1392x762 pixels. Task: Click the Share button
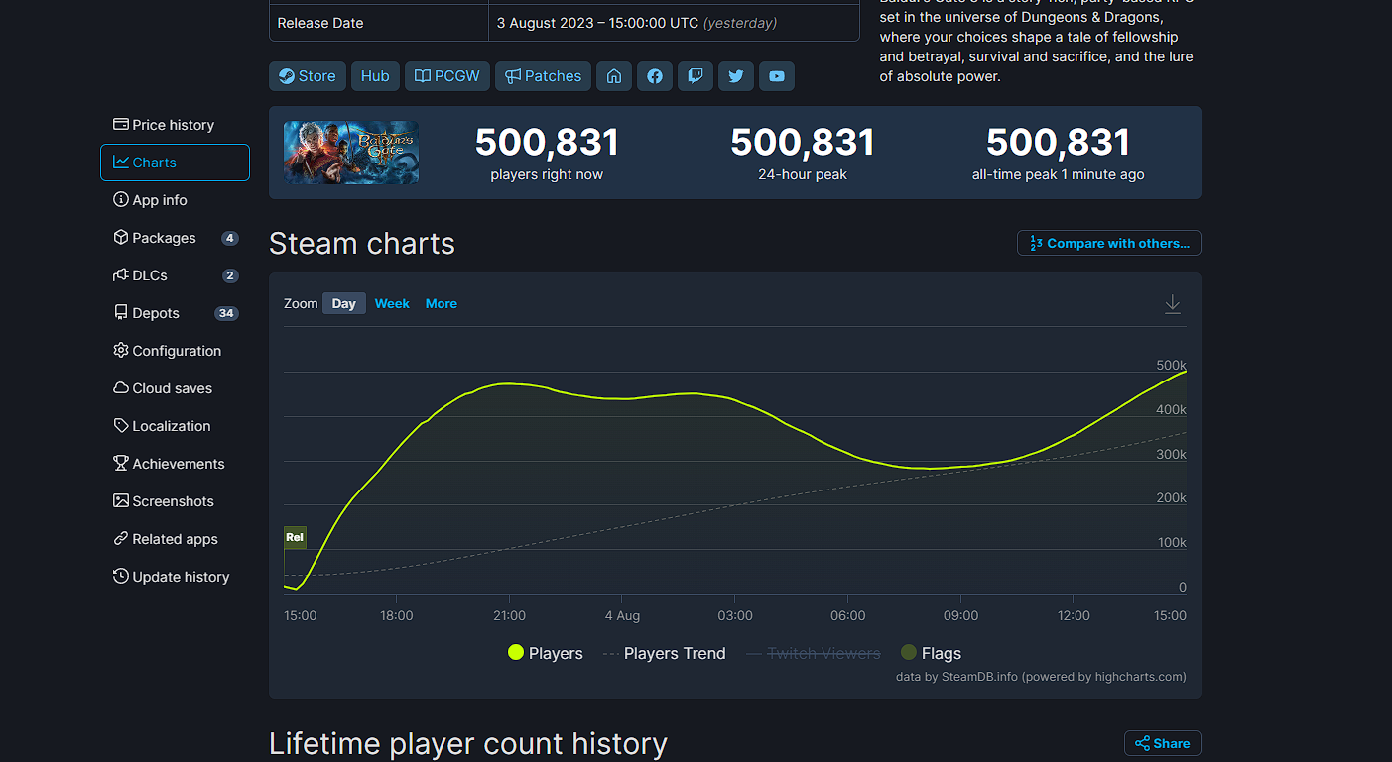[x=1162, y=743]
